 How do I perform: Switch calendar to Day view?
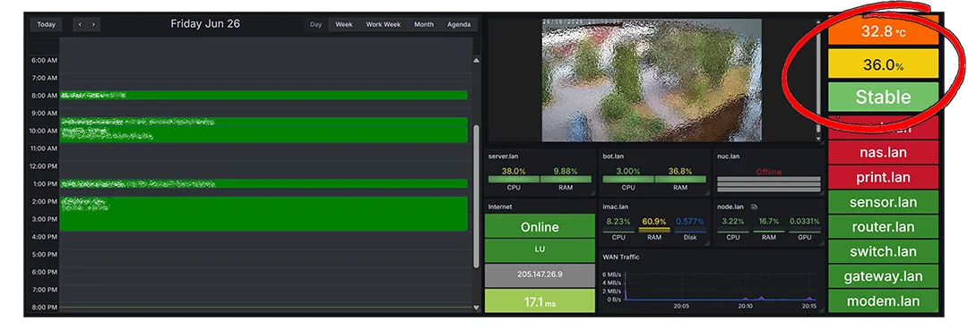[316, 25]
